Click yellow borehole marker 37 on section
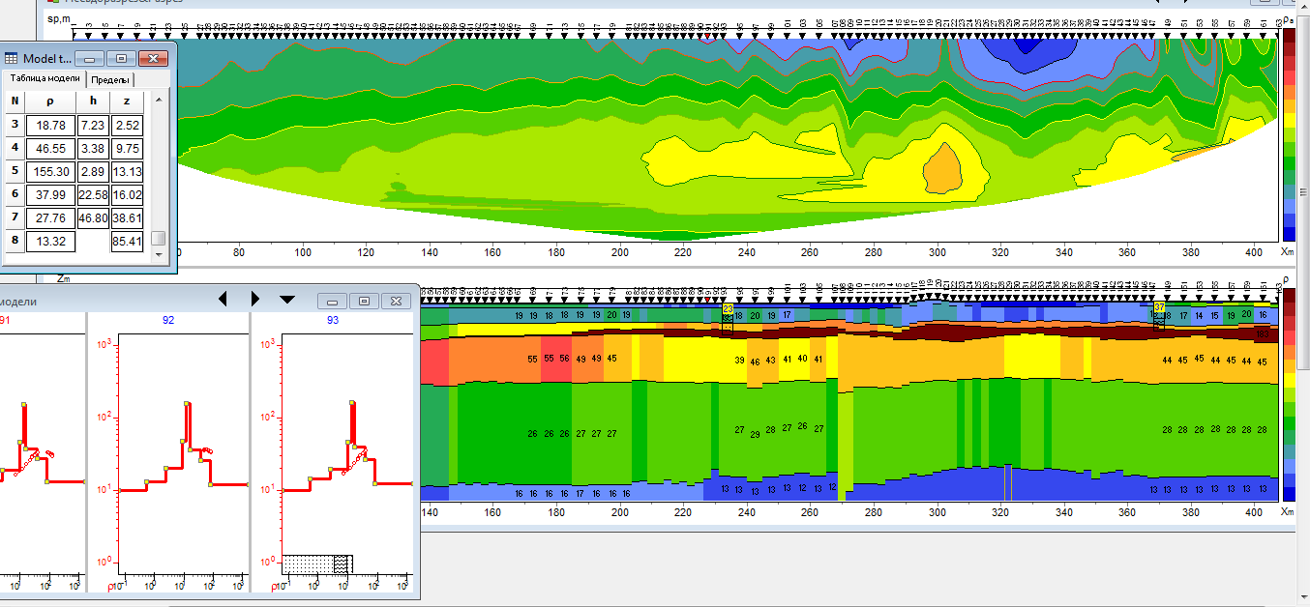1310x607 pixels. [1159, 306]
